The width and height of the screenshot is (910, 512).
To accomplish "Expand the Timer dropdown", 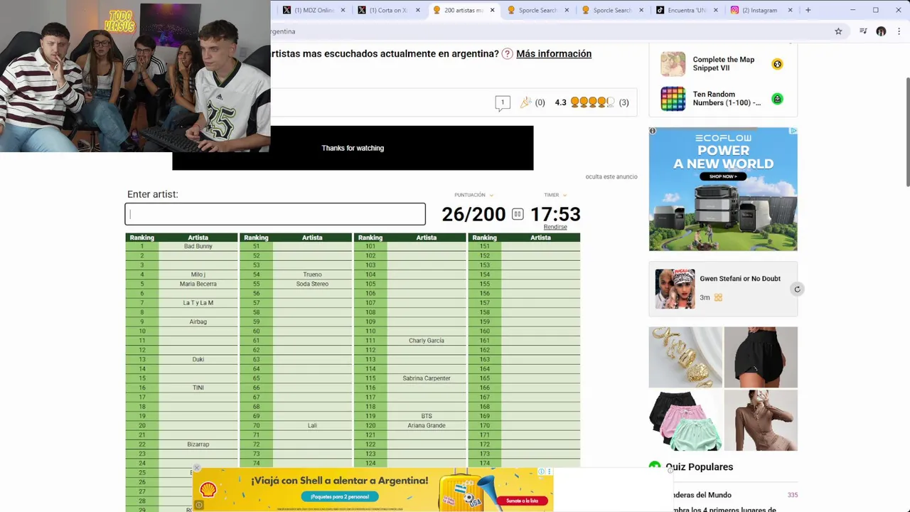I will pos(564,195).
